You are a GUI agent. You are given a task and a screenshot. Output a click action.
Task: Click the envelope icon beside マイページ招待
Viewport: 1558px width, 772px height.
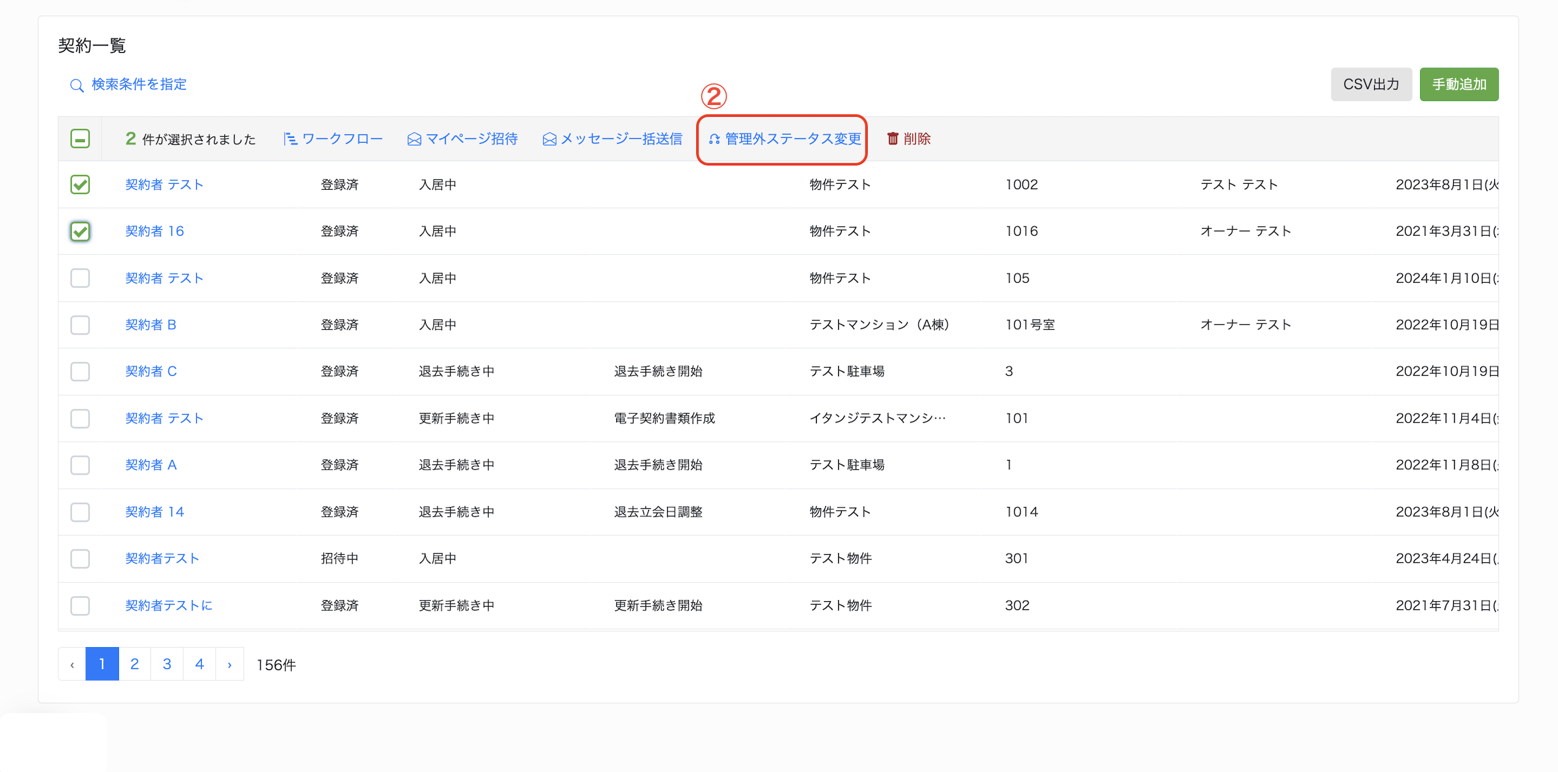414,139
